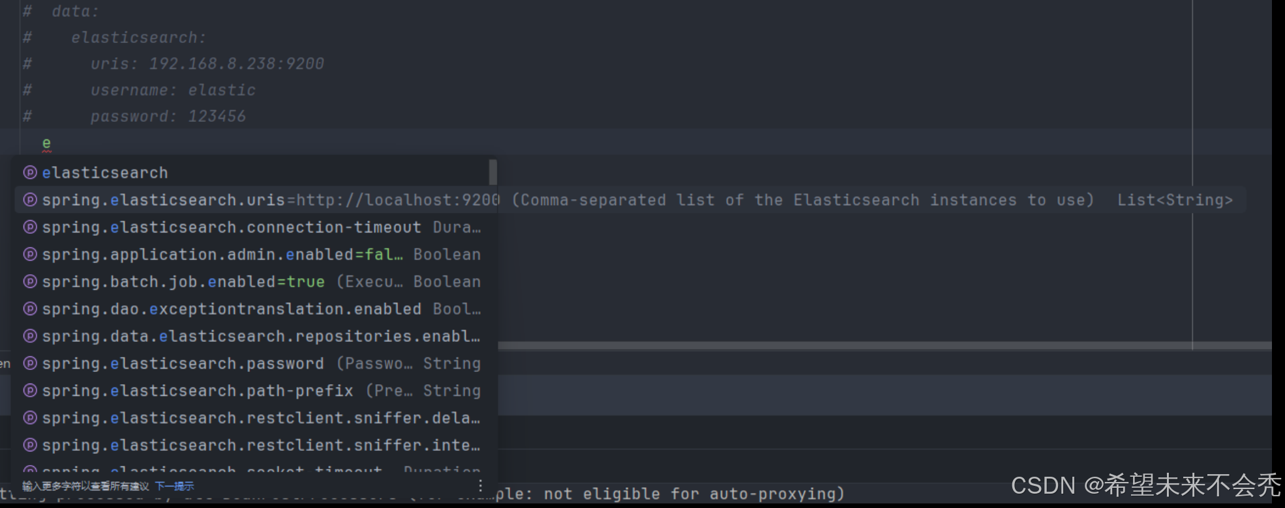Select spring.elasticsearch.restclient.sniffer.interval suggestion
1285x508 pixels.
tap(254, 445)
